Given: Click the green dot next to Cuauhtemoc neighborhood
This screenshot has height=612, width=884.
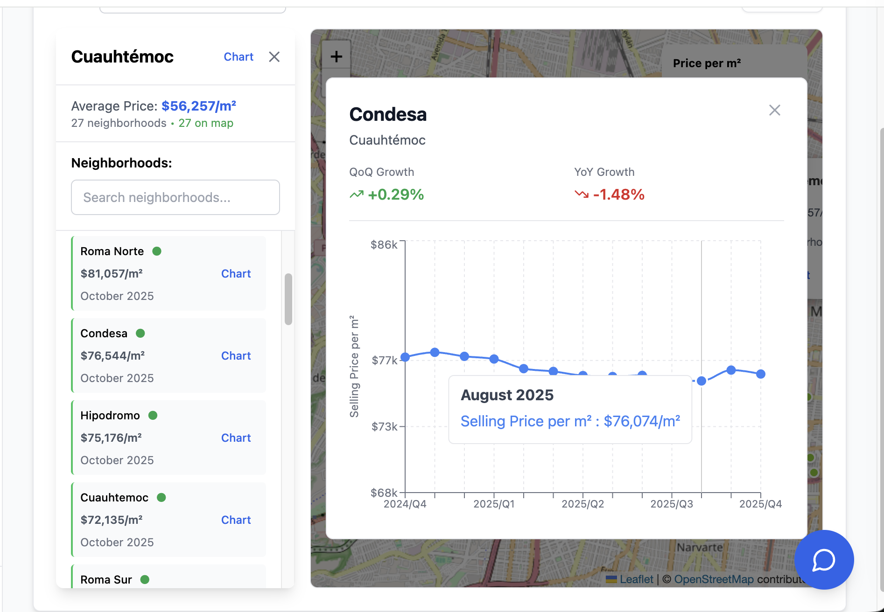Looking at the screenshot, I should click(161, 498).
